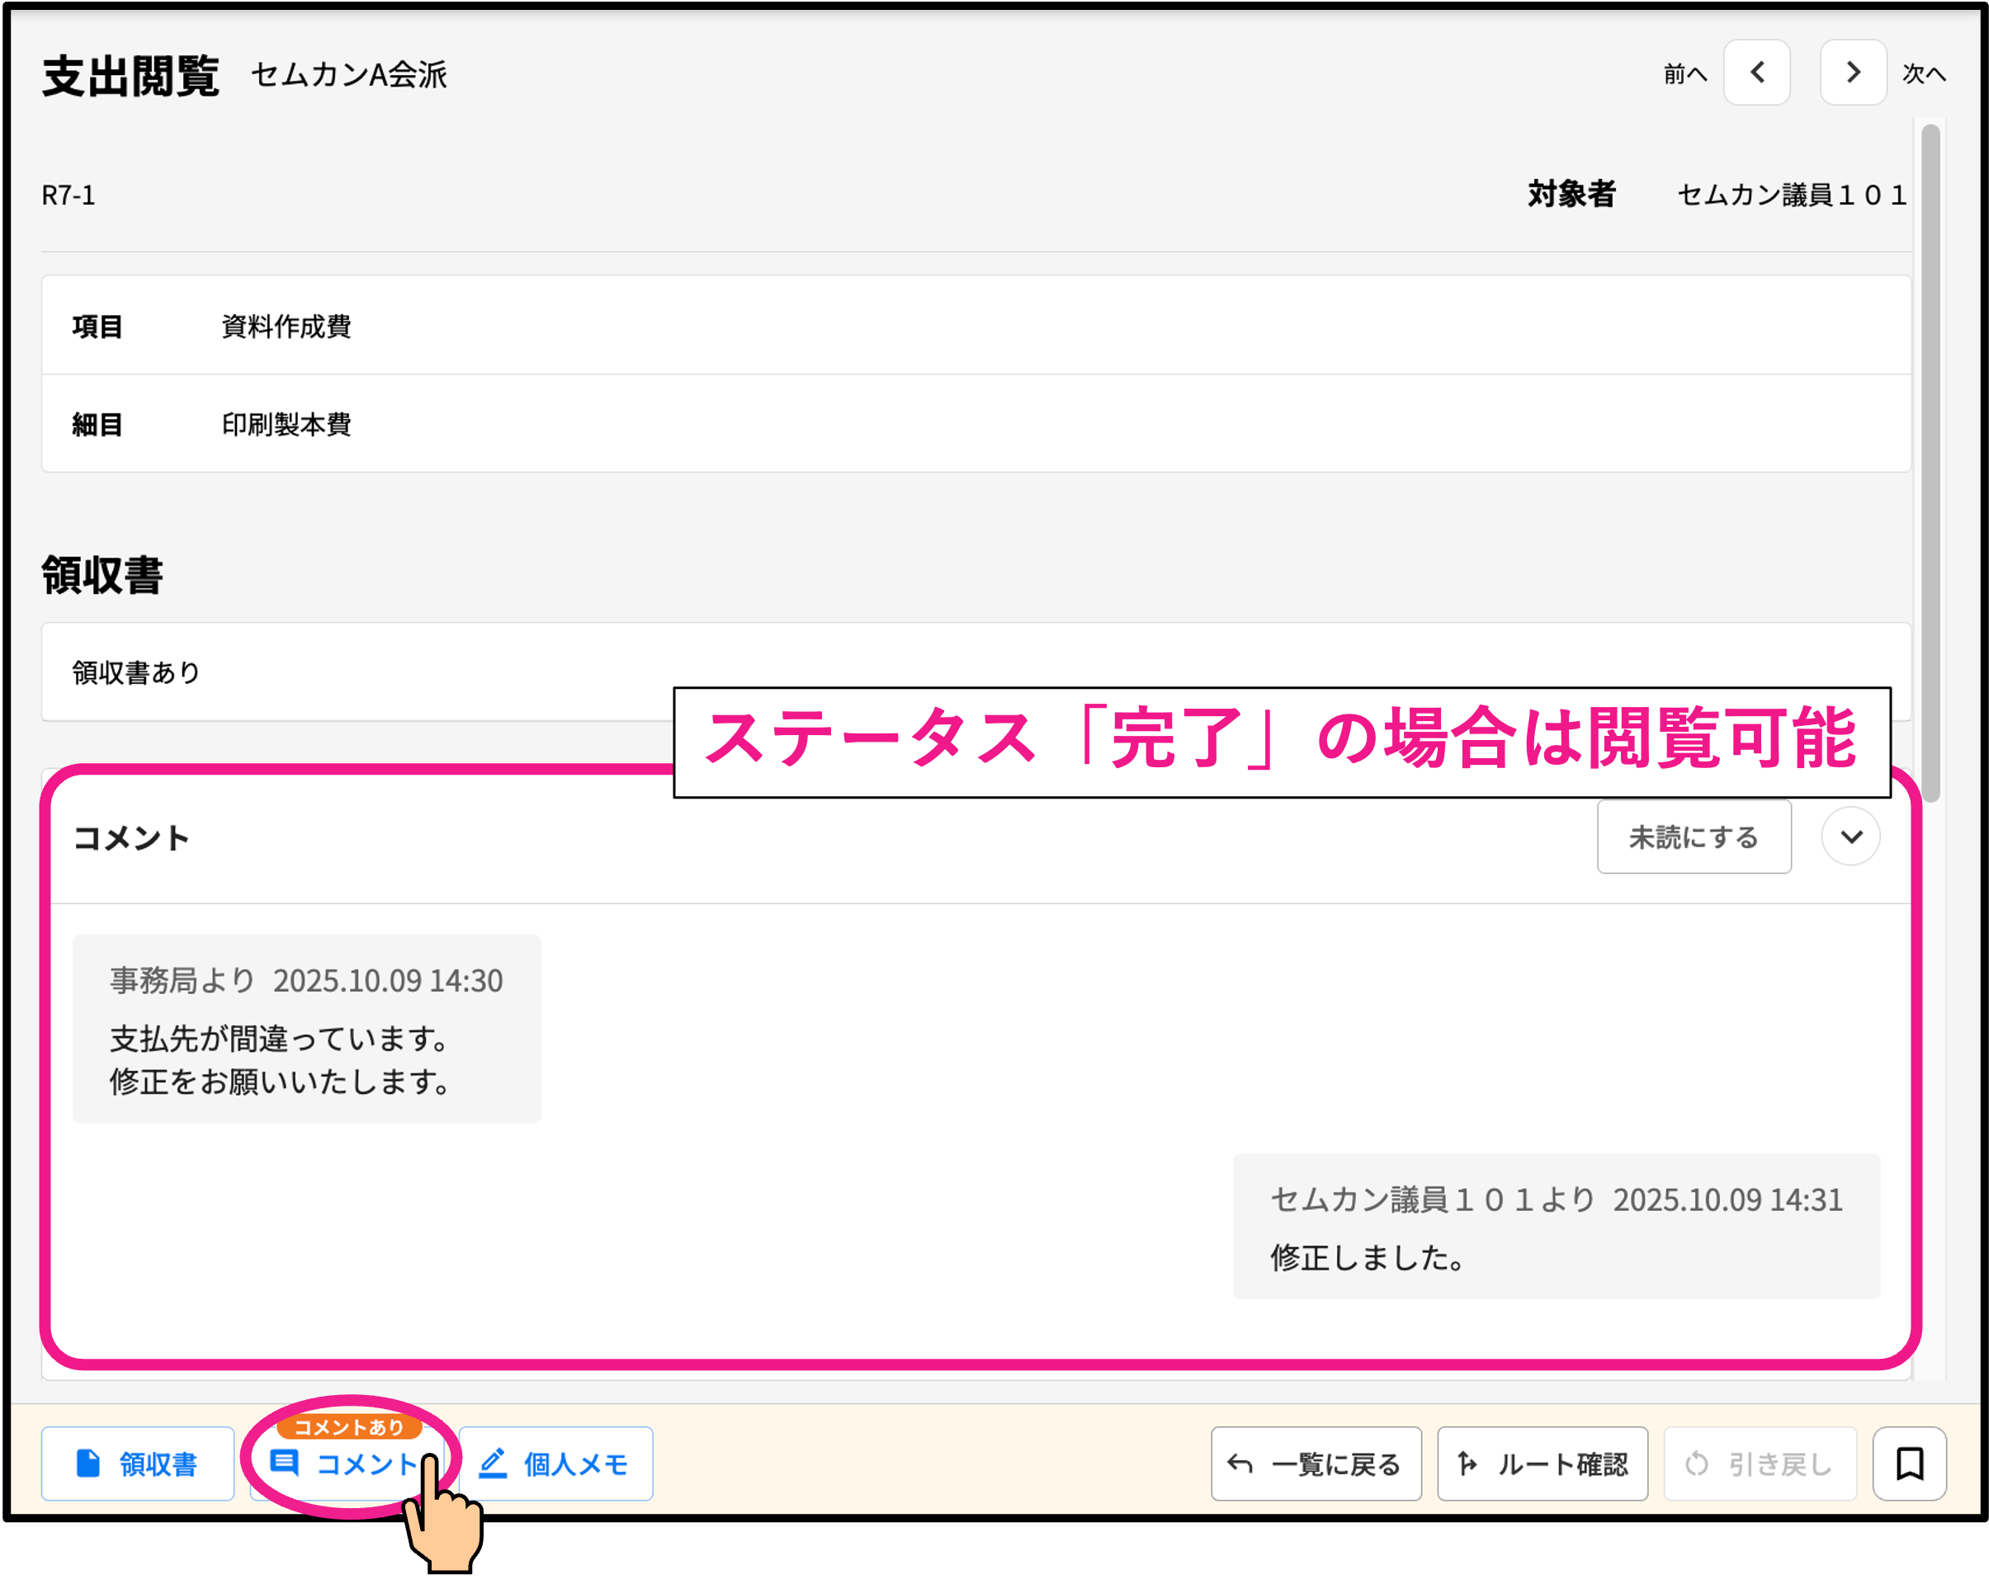Select the 事務局より comment bubble
This screenshot has width=1989, height=1584.
(x=306, y=1029)
